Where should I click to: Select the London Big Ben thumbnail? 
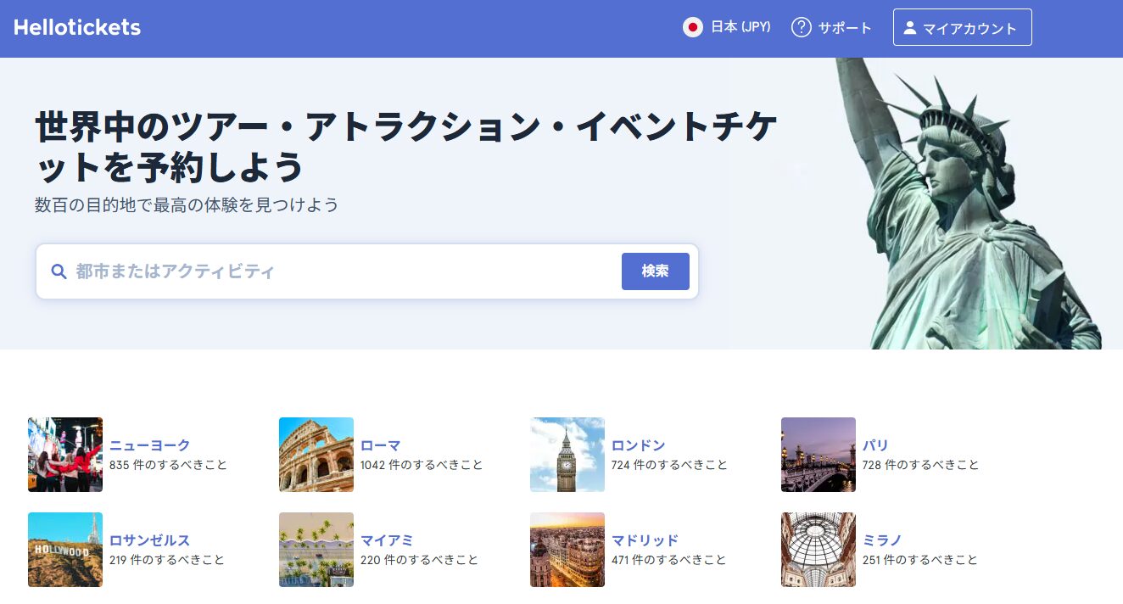pos(567,455)
